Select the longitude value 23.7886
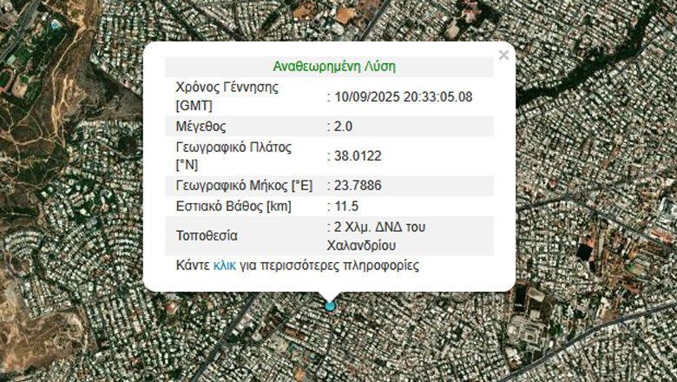Viewport: 677px width, 382px height. 358,186
